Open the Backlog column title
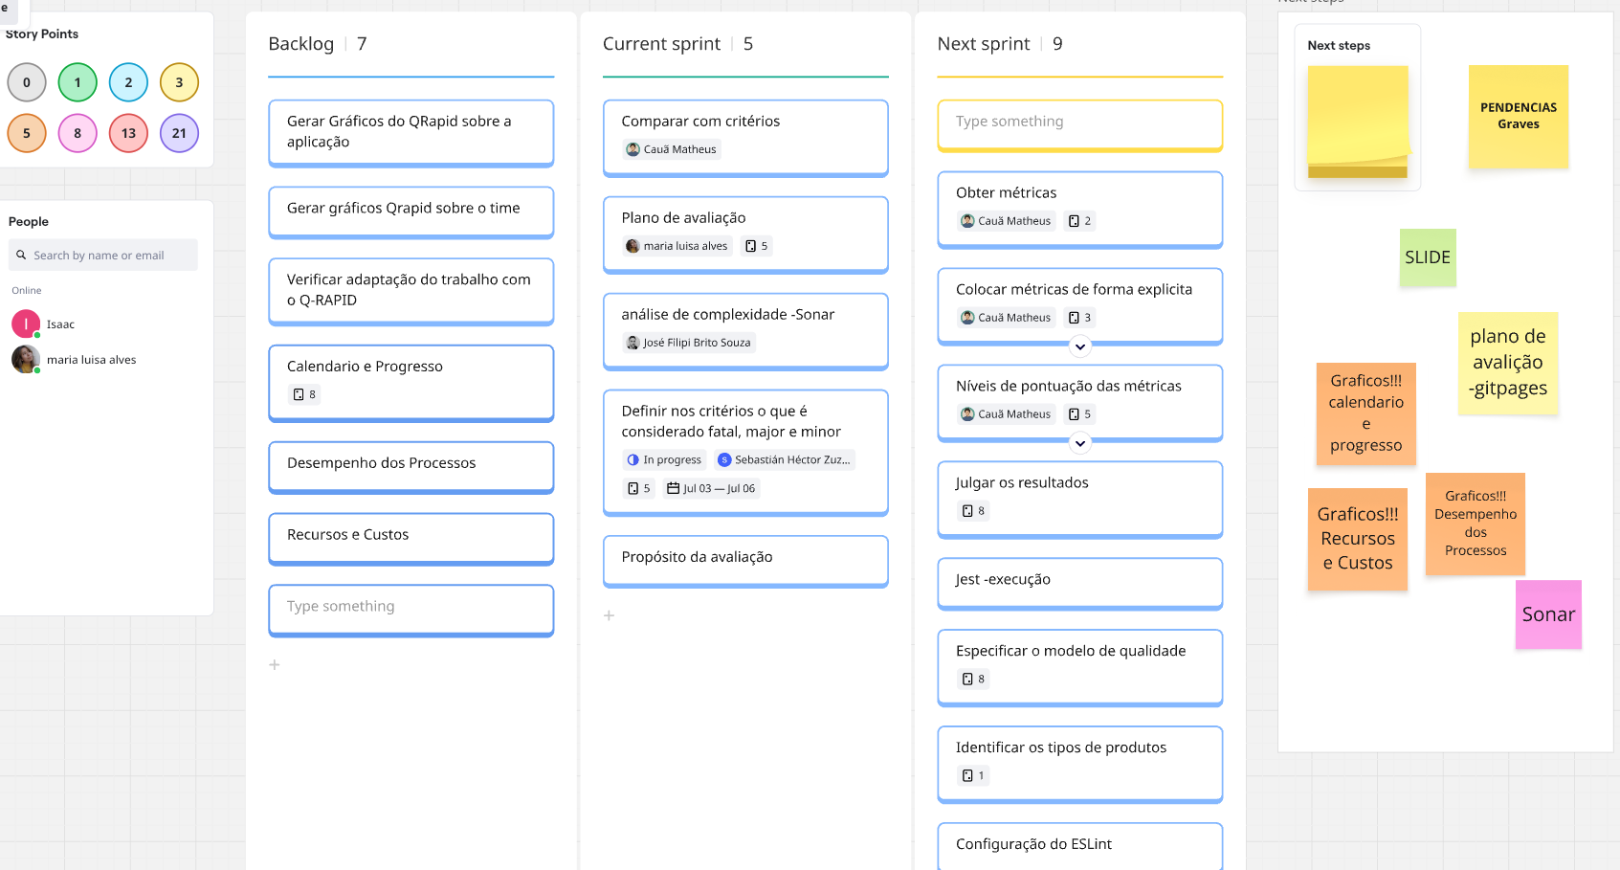 [x=301, y=44]
